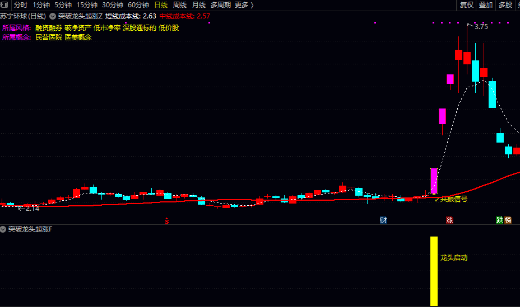Click the 低价股 style tag

pos(169,28)
